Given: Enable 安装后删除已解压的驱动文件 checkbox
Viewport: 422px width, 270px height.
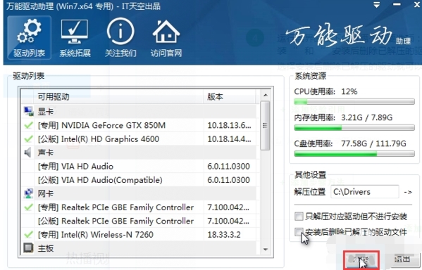Looking at the screenshot, I should point(299,232).
